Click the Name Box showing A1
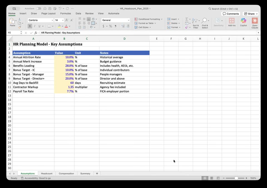The width and height of the screenshot is (267, 188). [14, 33]
